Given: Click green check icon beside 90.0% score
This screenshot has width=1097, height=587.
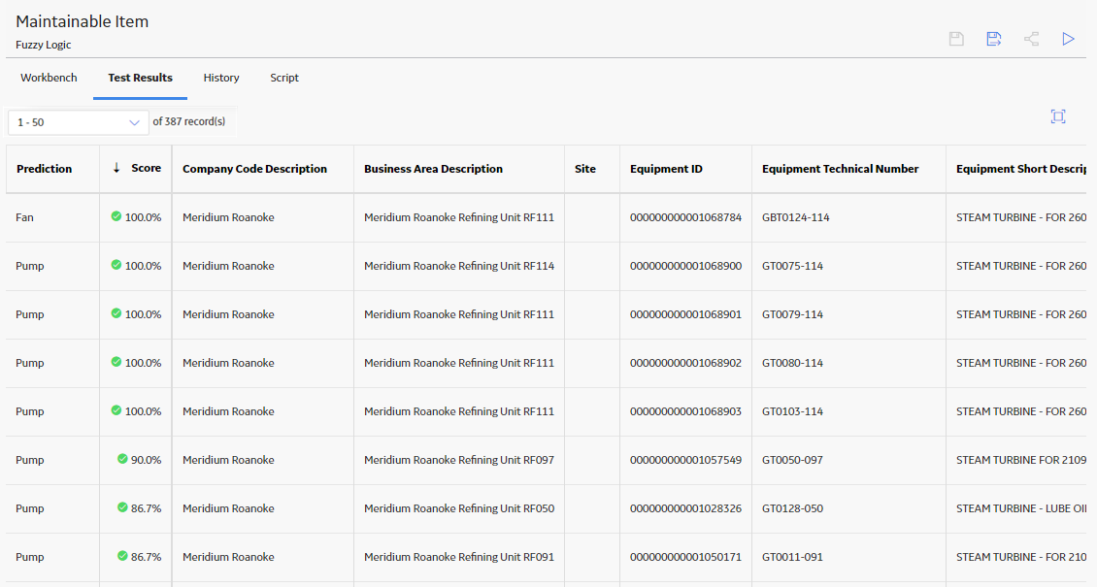Looking at the screenshot, I should tap(122, 459).
